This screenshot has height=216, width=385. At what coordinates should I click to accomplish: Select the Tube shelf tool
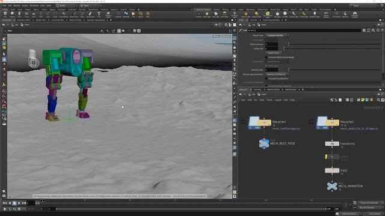point(19,14)
